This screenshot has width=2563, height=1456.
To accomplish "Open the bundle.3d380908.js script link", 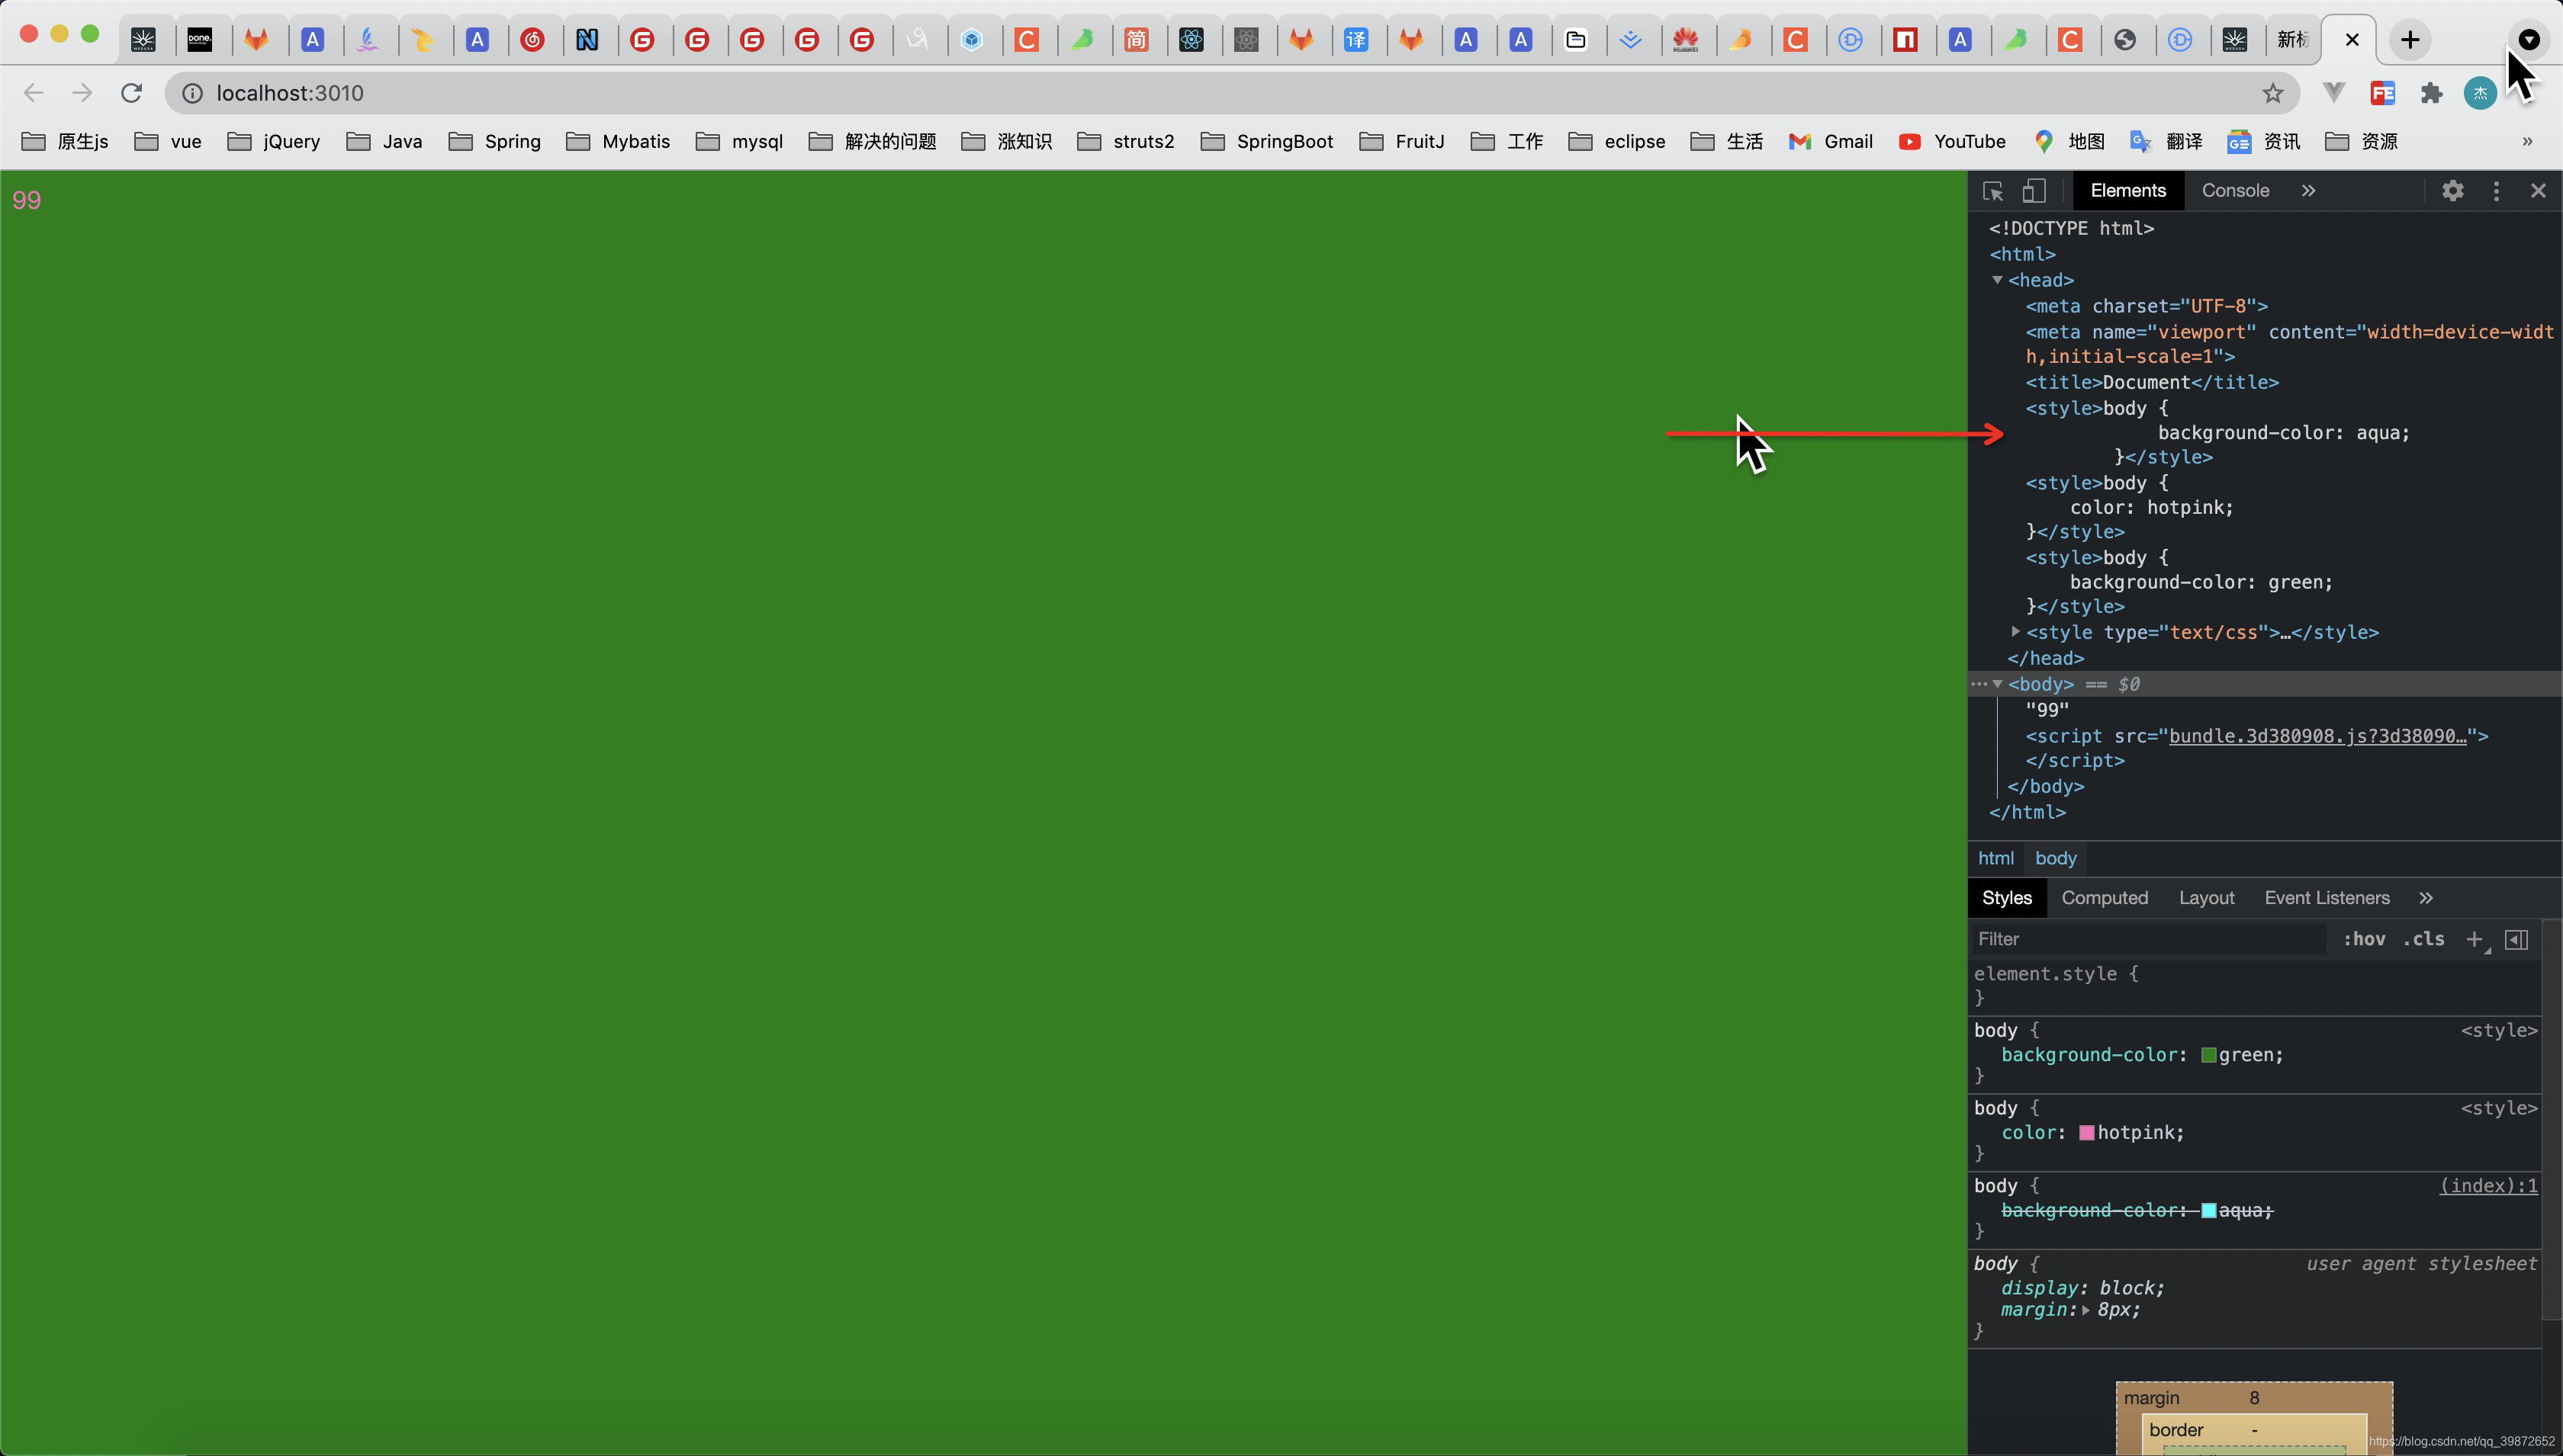I will point(2318,736).
